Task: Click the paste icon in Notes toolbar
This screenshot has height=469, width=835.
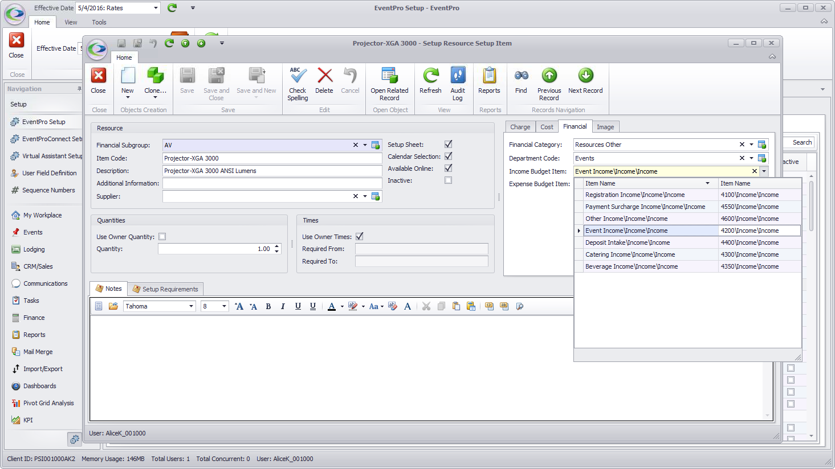Action: pos(456,306)
